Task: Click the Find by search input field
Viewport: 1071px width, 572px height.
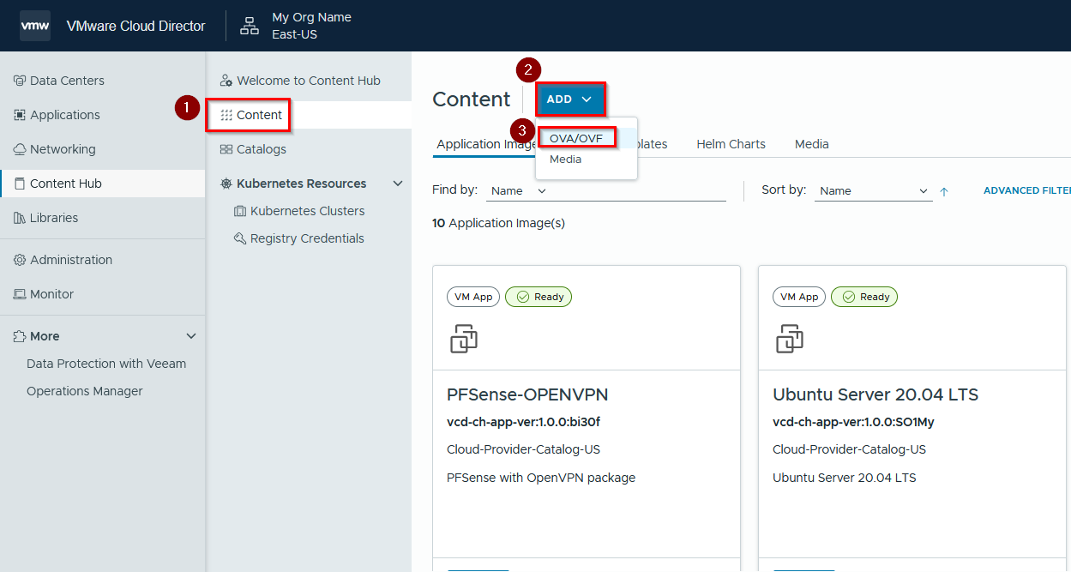Action: [x=638, y=191]
